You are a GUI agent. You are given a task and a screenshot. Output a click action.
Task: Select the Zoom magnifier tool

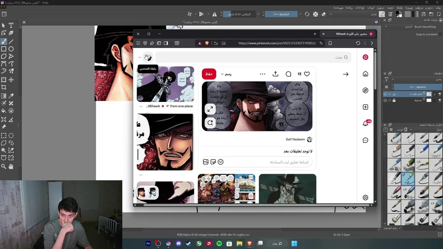point(3,166)
